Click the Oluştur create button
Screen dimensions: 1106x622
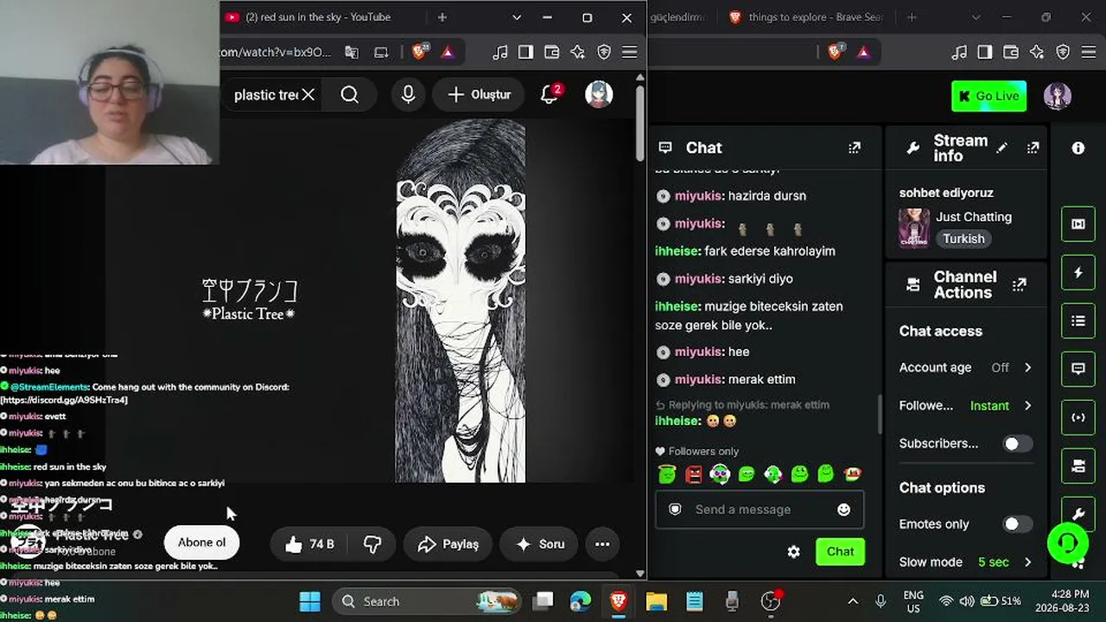(479, 95)
